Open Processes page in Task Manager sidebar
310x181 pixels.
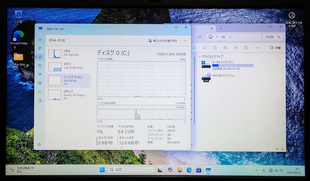click(40, 48)
